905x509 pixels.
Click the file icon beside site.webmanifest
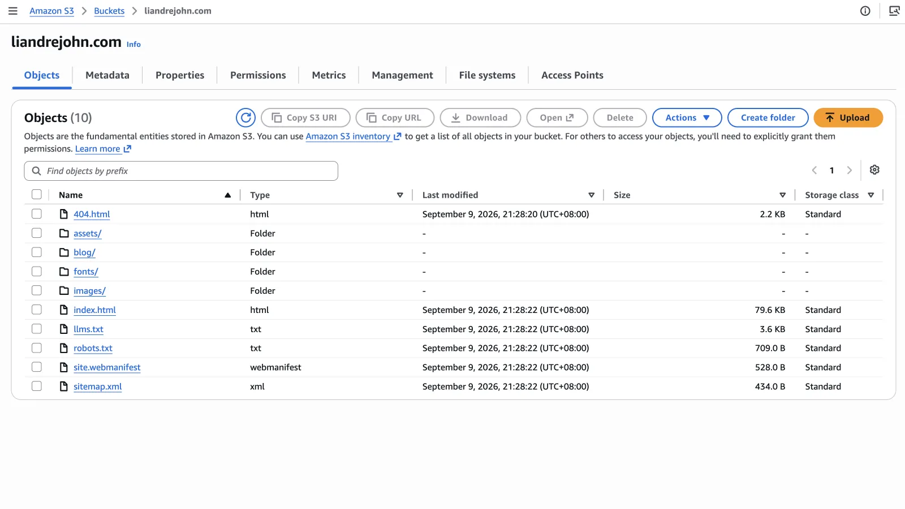point(64,367)
